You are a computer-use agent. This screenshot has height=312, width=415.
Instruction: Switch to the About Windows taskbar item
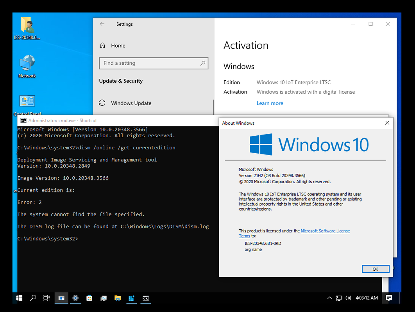pos(61,298)
